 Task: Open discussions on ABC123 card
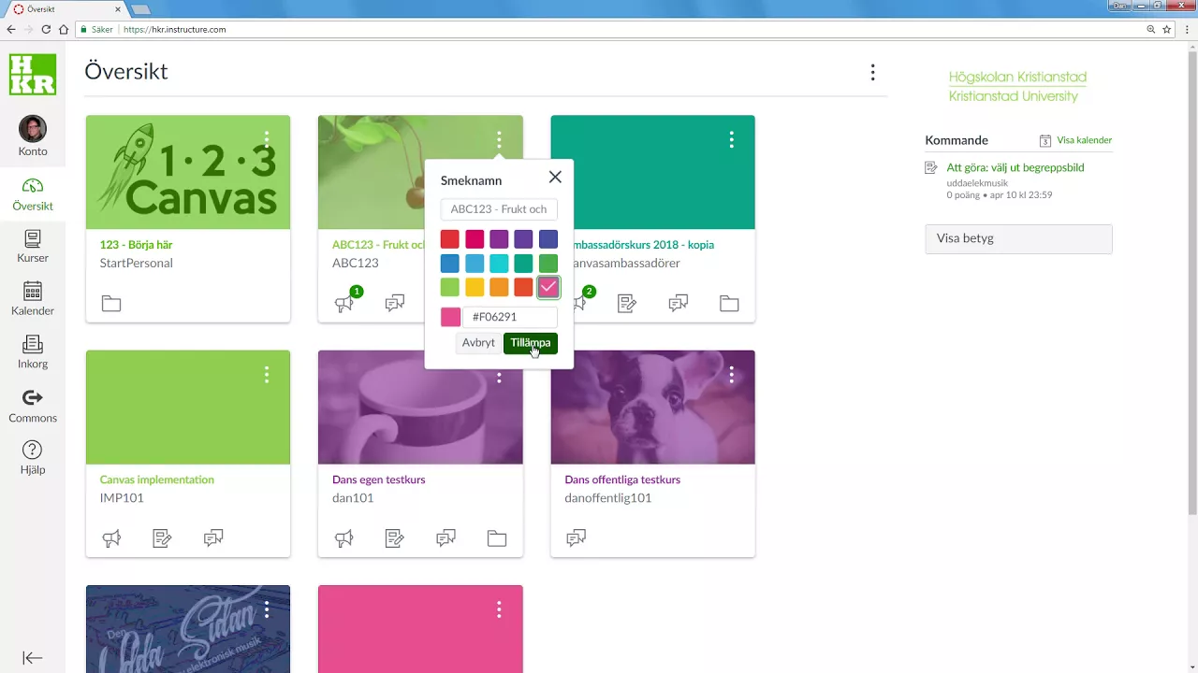pyautogui.click(x=395, y=303)
